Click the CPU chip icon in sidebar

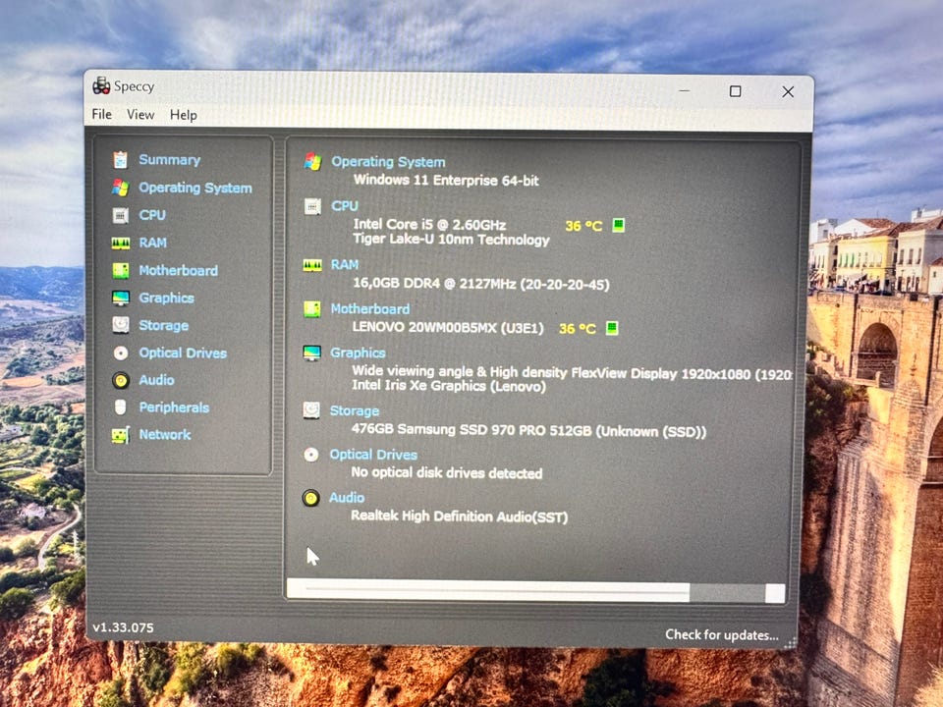click(x=120, y=215)
